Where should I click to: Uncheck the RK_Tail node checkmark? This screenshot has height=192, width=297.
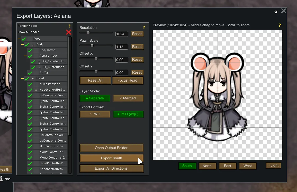(x=30, y=73)
